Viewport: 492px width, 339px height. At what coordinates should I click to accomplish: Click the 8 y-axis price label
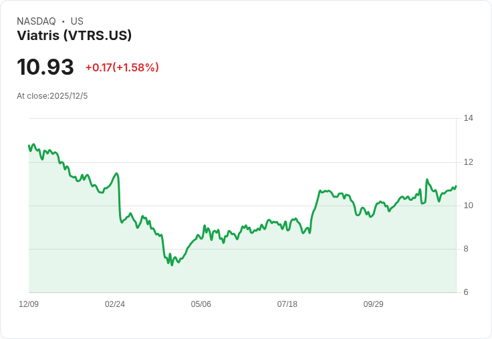tap(466, 249)
